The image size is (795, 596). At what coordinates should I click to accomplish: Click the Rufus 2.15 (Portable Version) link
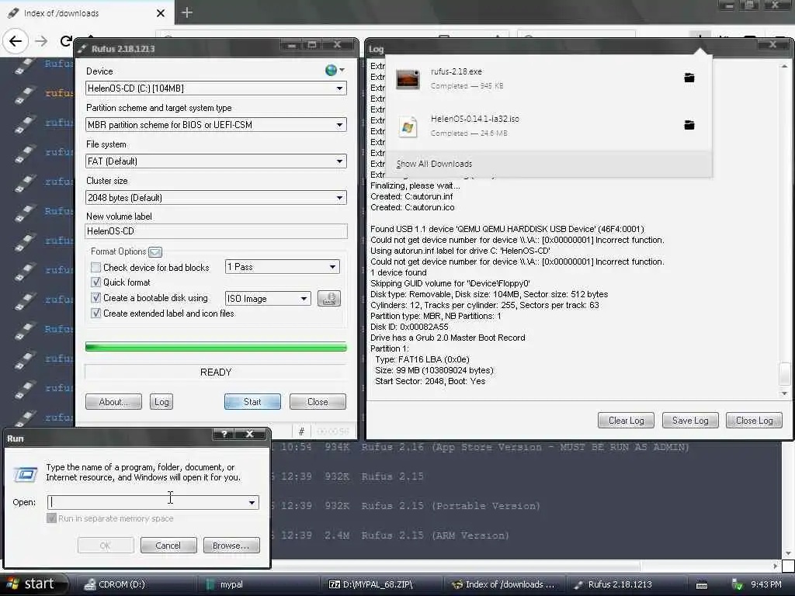pos(450,506)
